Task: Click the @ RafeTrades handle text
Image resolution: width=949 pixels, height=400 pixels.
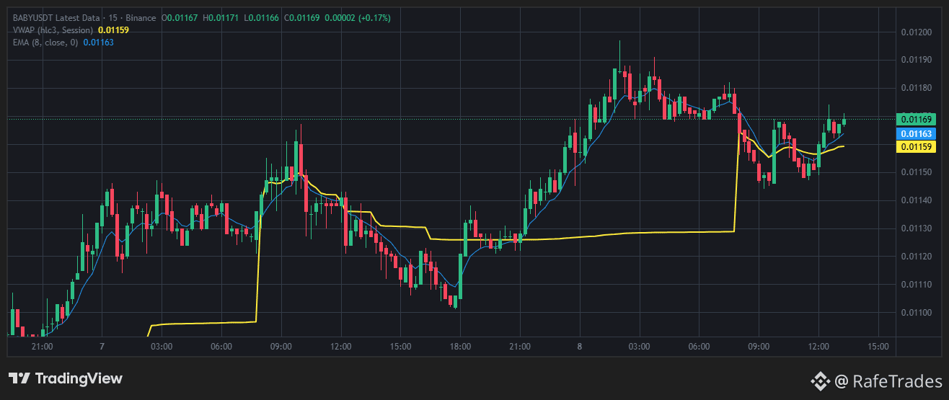Action: 888,380
